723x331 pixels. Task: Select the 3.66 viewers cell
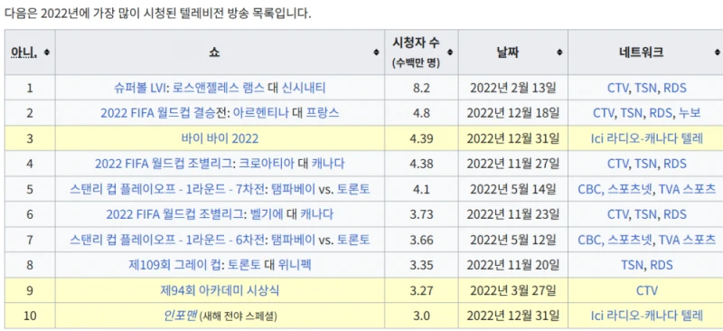click(x=421, y=240)
